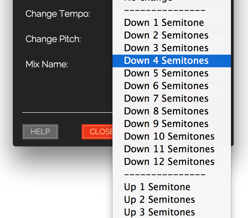Select Down 6 Semitones entry
248x218 pixels.
pyautogui.click(x=166, y=86)
